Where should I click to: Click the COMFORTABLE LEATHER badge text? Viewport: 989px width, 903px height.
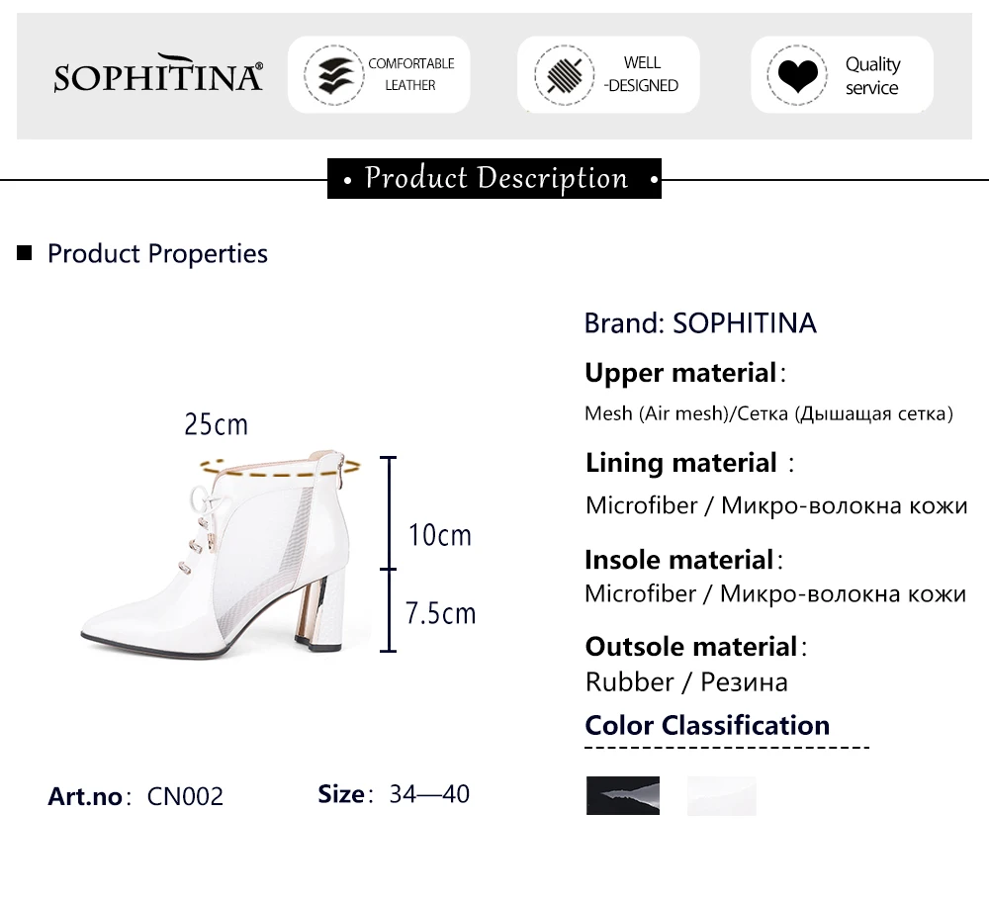(410, 74)
